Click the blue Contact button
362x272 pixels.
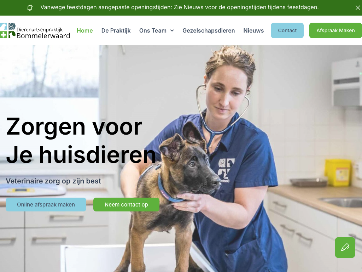[287, 30]
